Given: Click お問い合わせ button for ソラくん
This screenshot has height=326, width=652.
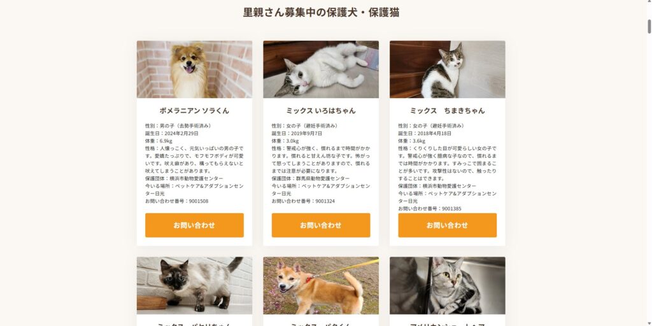Looking at the screenshot, I should (194, 225).
